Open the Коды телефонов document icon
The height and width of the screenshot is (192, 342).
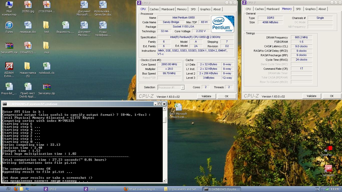(103, 25)
